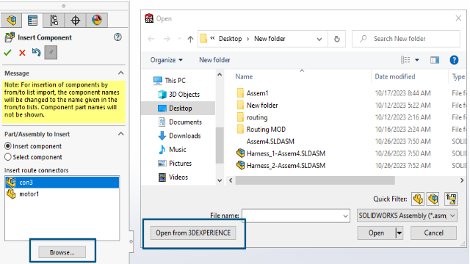
Task: Open the Insert Component help icon
Action: click(117, 37)
